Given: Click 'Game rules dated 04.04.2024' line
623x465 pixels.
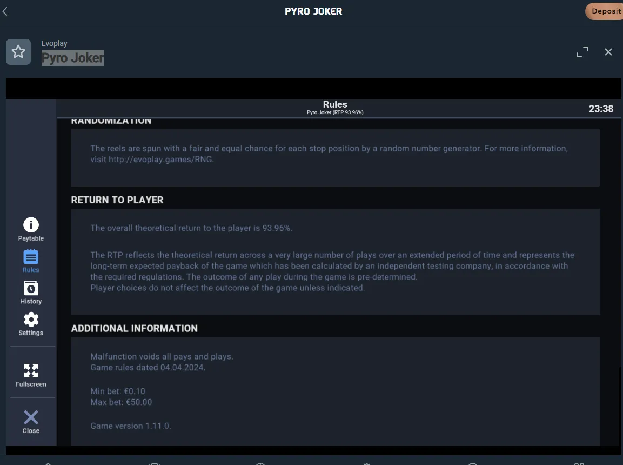Looking at the screenshot, I should tap(148, 368).
